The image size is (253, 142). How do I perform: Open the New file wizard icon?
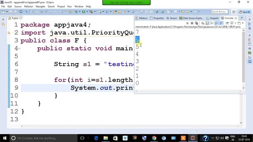[x=4, y=11]
